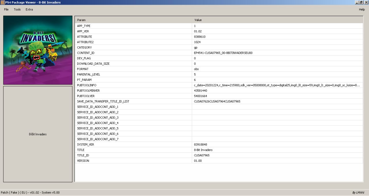
Task: Select the ATTRIBUTE parameter cell
Action: (133, 37)
